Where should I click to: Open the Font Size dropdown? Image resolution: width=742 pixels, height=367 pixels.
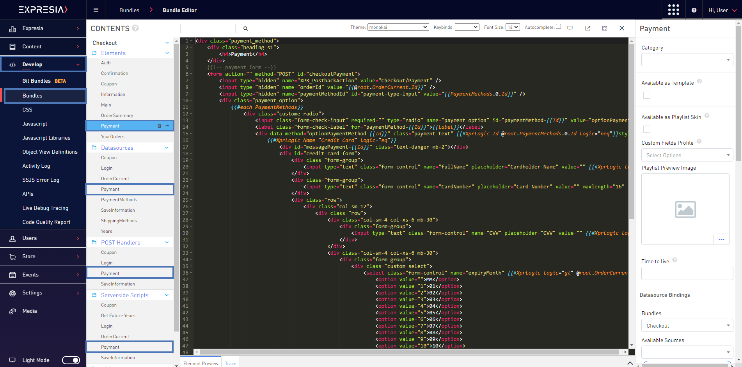(512, 27)
